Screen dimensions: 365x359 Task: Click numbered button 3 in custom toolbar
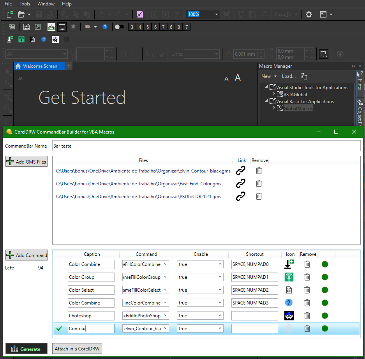132,27
